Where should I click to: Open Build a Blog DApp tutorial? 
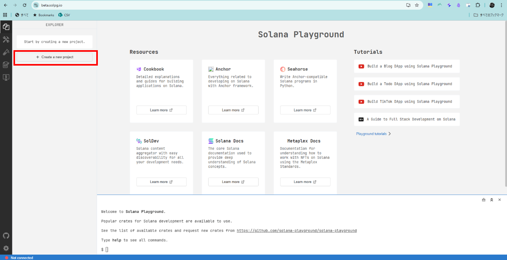pos(407,66)
